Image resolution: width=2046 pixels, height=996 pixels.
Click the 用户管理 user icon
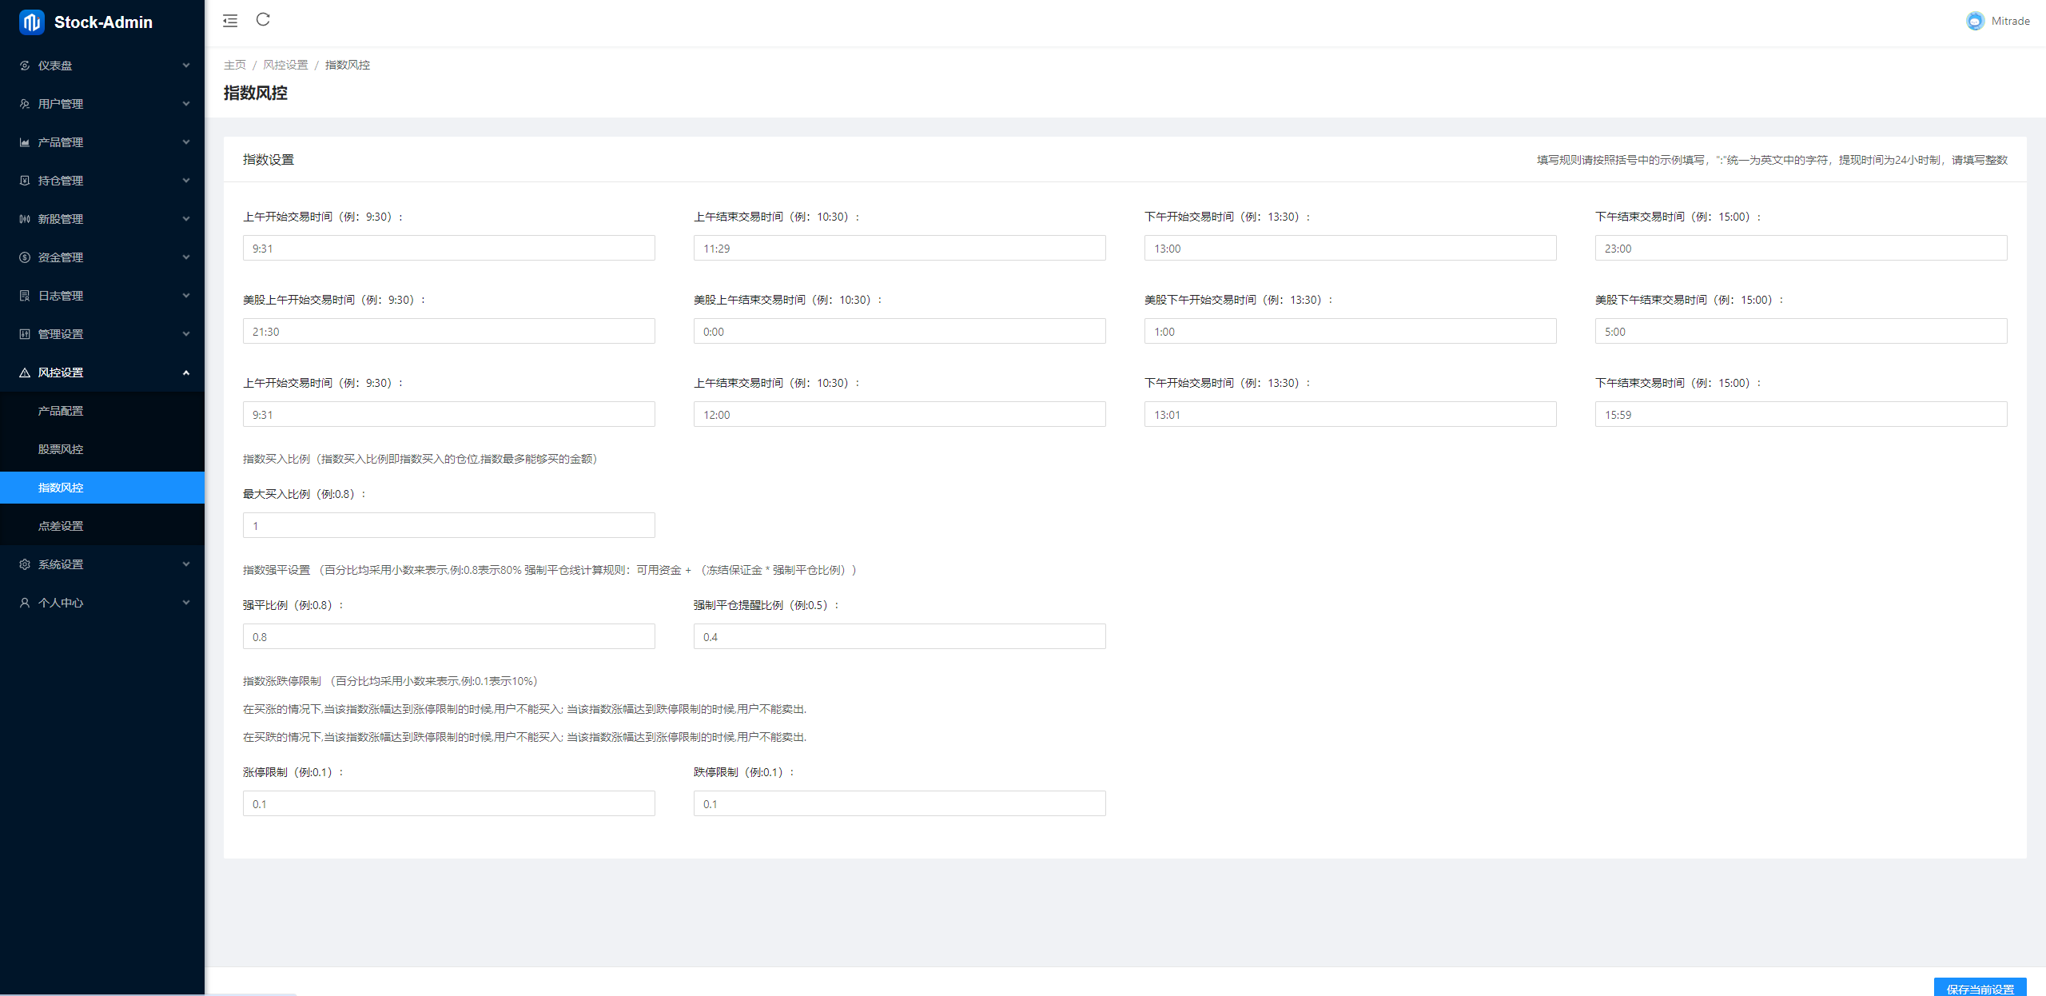[x=25, y=104]
